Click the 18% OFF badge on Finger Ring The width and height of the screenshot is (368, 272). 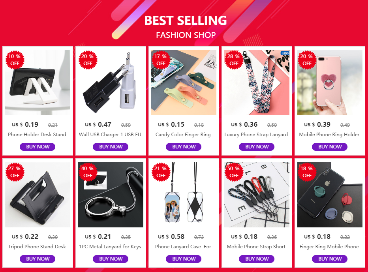[307, 172]
